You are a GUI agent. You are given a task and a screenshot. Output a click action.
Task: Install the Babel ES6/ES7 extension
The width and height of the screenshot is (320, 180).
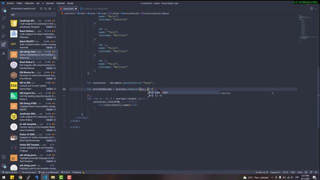[x=49, y=47]
